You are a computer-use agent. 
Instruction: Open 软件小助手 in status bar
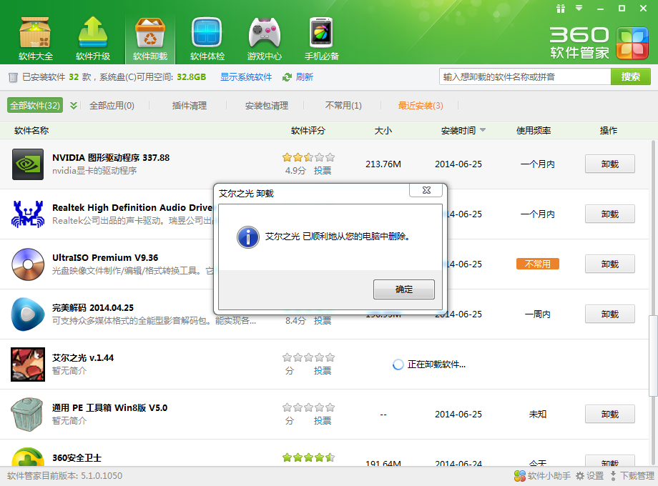pyautogui.click(x=541, y=475)
